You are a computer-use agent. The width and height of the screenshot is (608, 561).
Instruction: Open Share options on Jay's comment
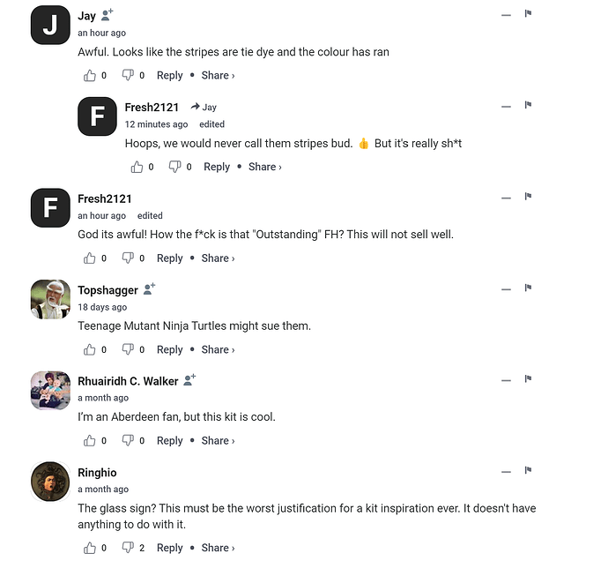218,75
